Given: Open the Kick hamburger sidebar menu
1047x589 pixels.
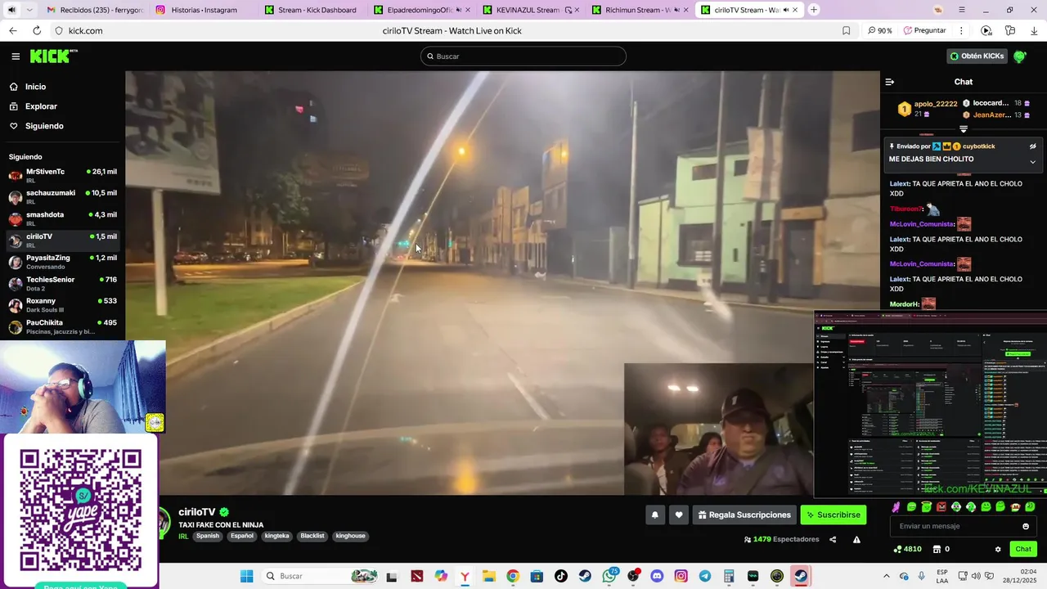Looking at the screenshot, I should tap(16, 56).
